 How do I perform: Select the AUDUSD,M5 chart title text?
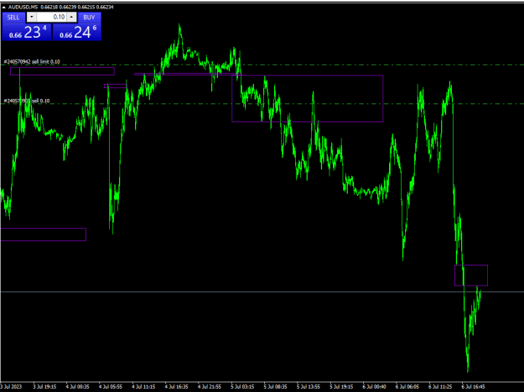point(23,7)
